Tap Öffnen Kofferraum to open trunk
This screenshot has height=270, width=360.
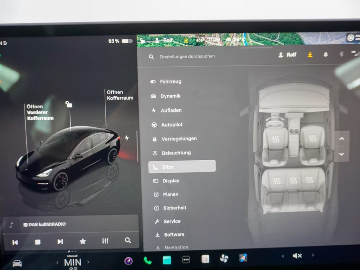pyautogui.click(x=120, y=95)
